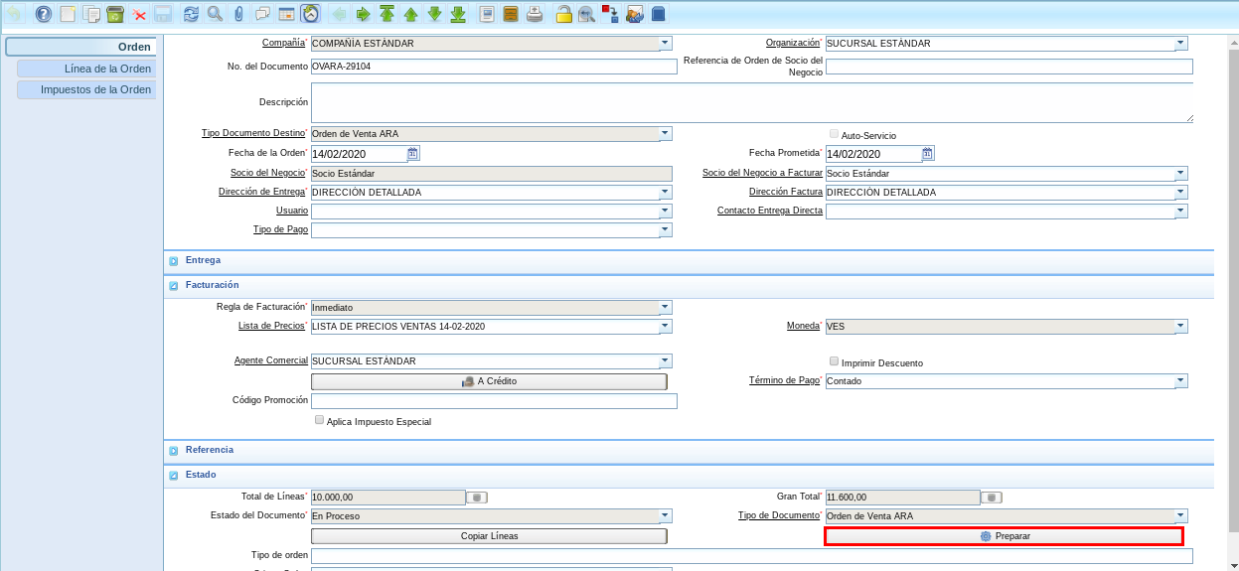The image size is (1239, 571).
Task: Click the yellow padlock icon in the toolbar
Action: click(563, 14)
